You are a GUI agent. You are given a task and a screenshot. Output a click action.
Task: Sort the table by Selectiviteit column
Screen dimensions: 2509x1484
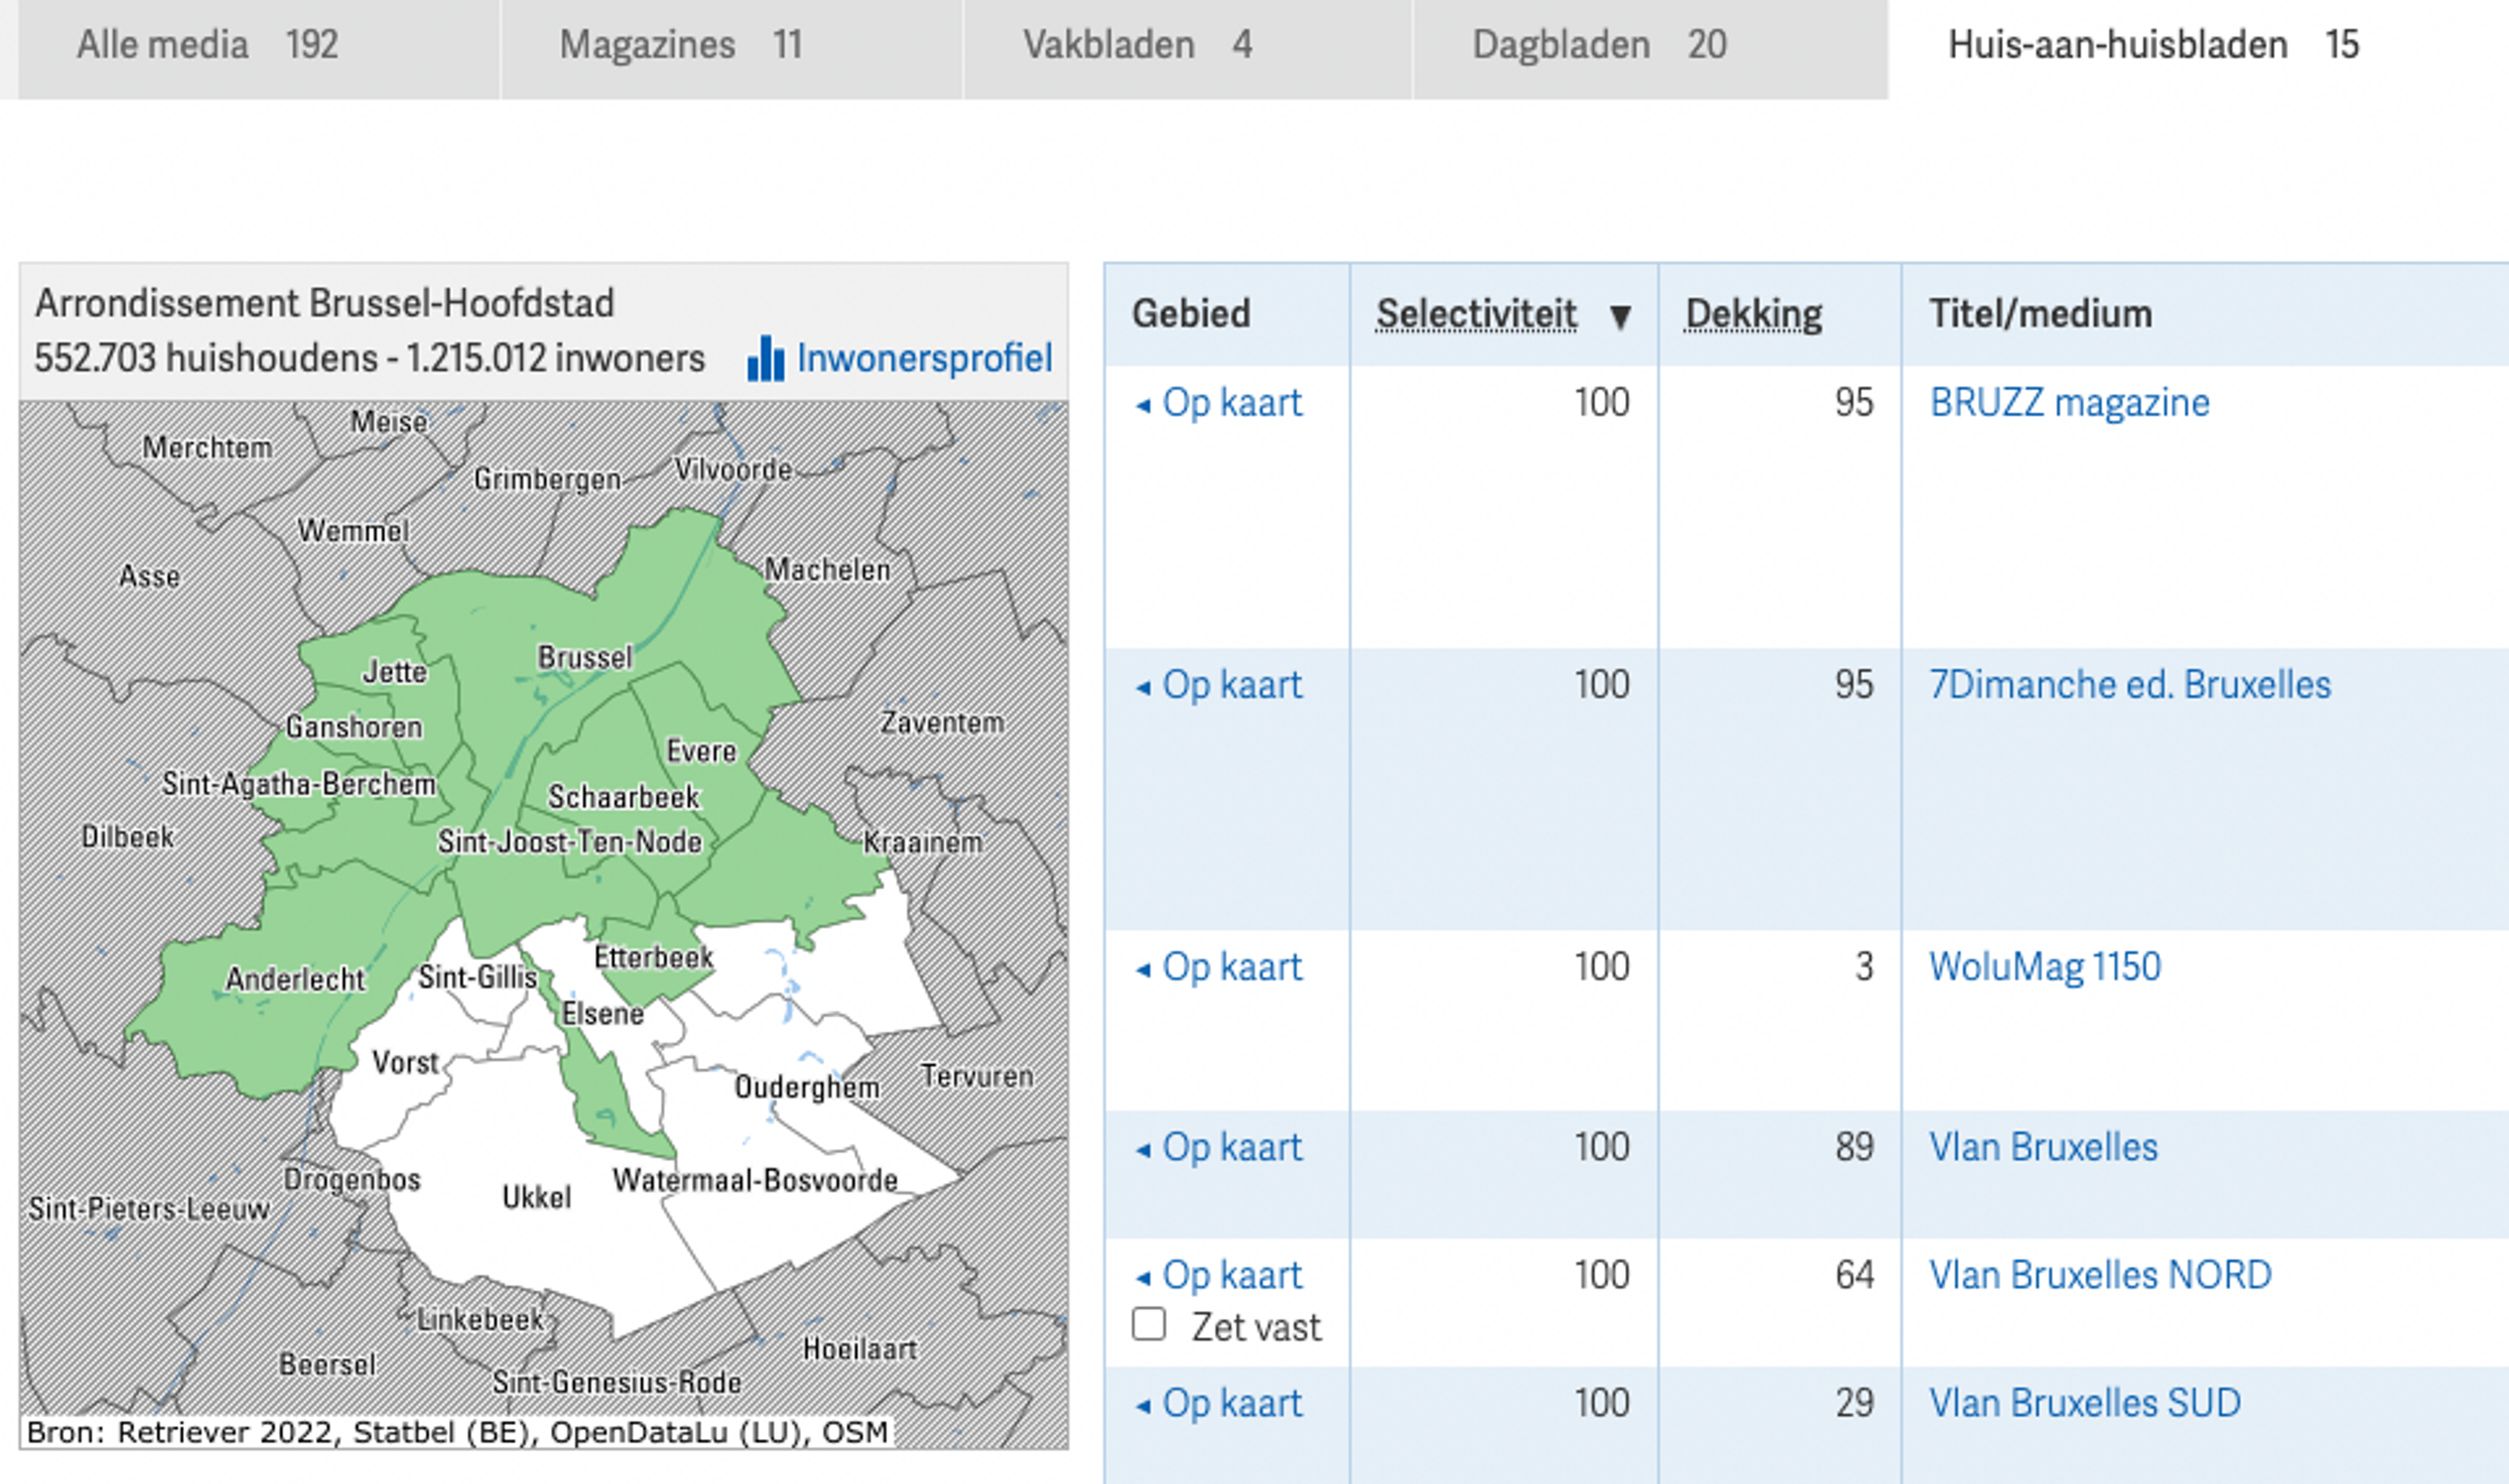[x=1476, y=314]
